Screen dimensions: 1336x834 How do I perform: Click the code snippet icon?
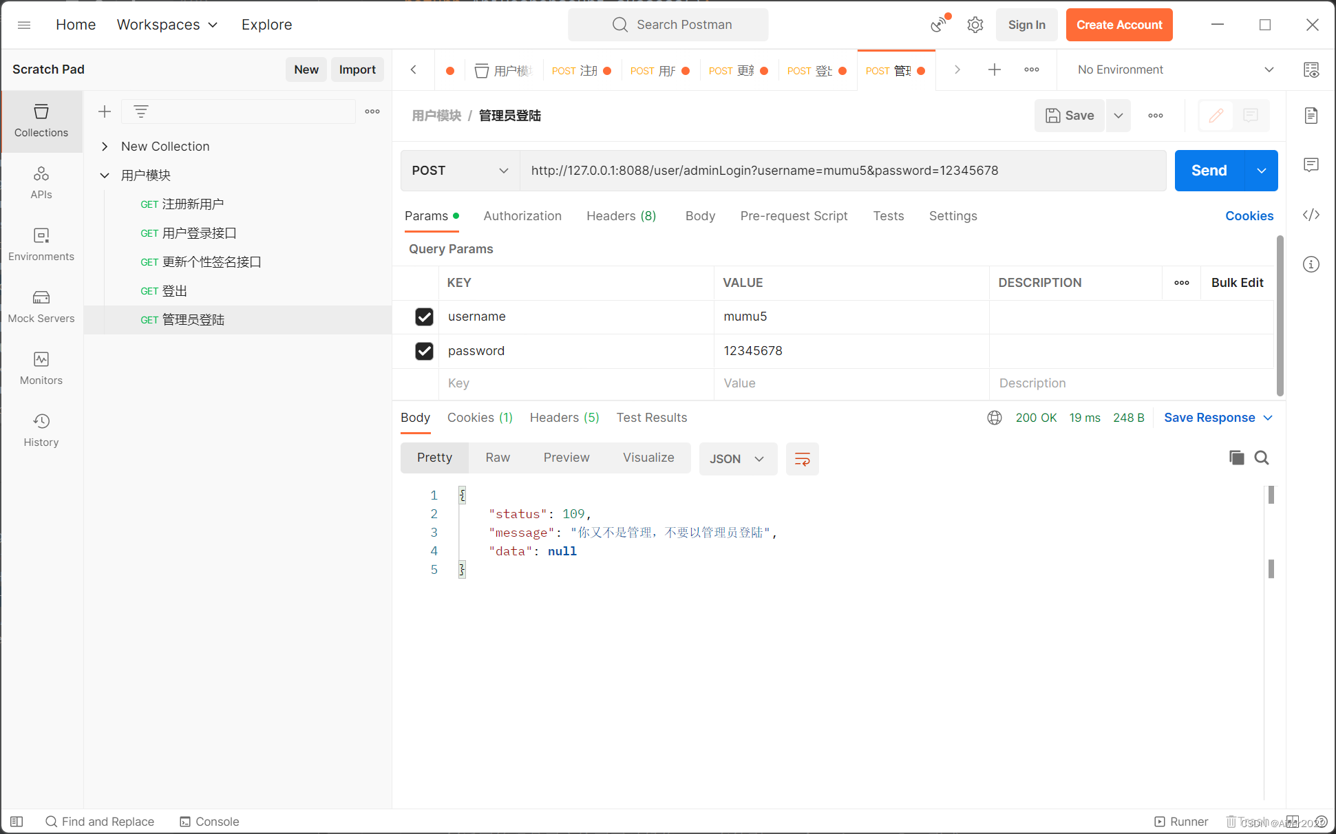(x=1311, y=215)
